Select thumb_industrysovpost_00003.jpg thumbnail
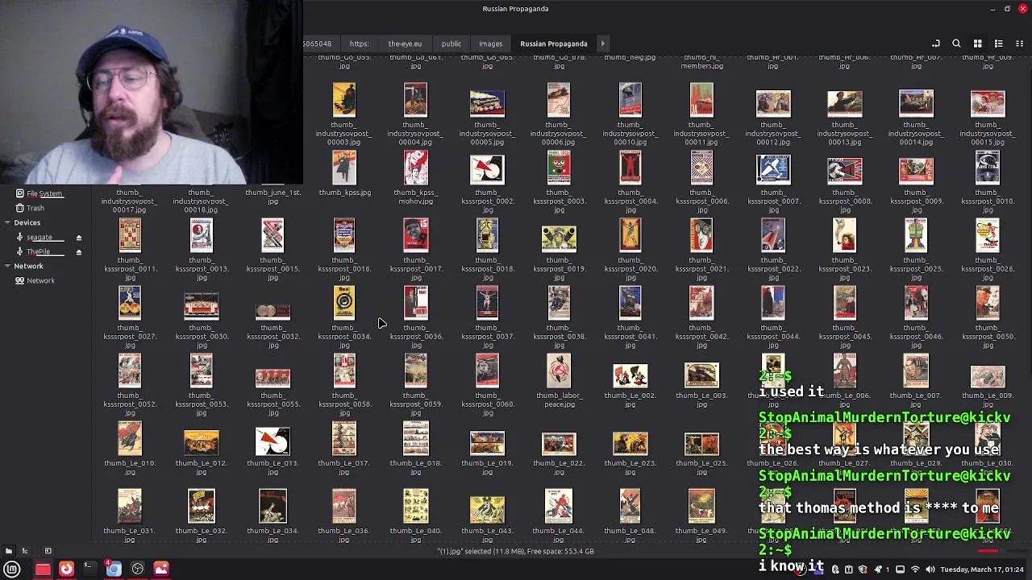The width and height of the screenshot is (1032, 580). coord(343,100)
